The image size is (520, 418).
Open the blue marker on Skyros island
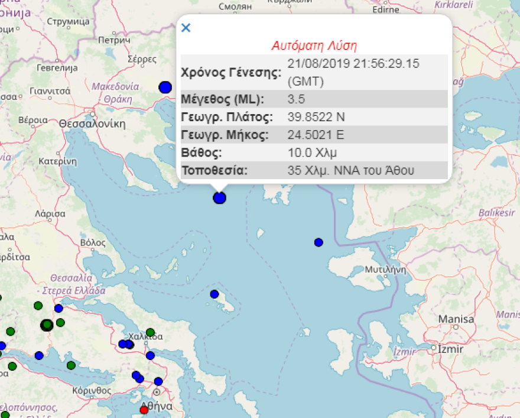[x=214, y=294]
